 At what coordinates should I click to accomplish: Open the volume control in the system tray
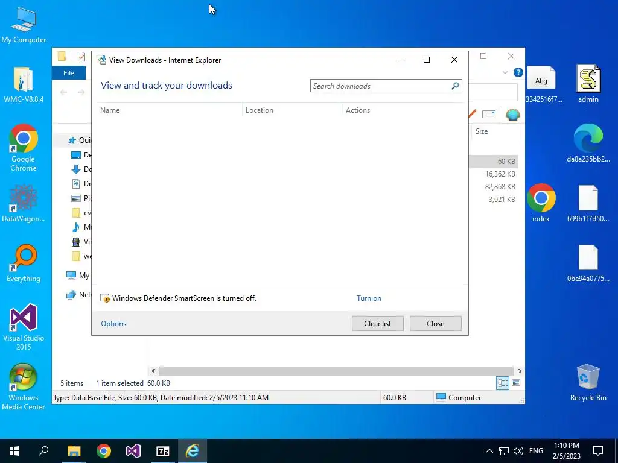coord(518,451)
